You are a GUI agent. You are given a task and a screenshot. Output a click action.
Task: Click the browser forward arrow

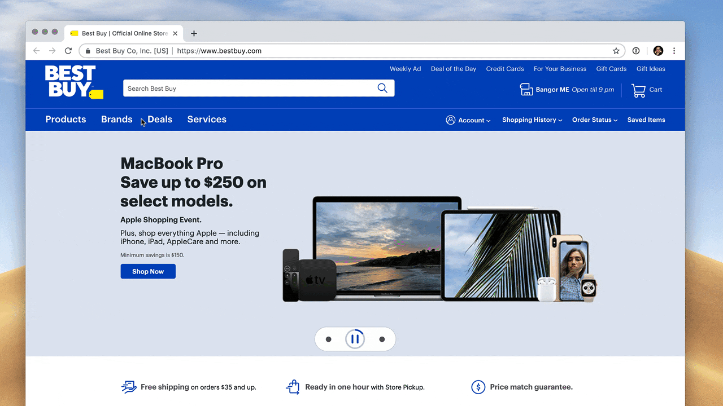(52, 51)
